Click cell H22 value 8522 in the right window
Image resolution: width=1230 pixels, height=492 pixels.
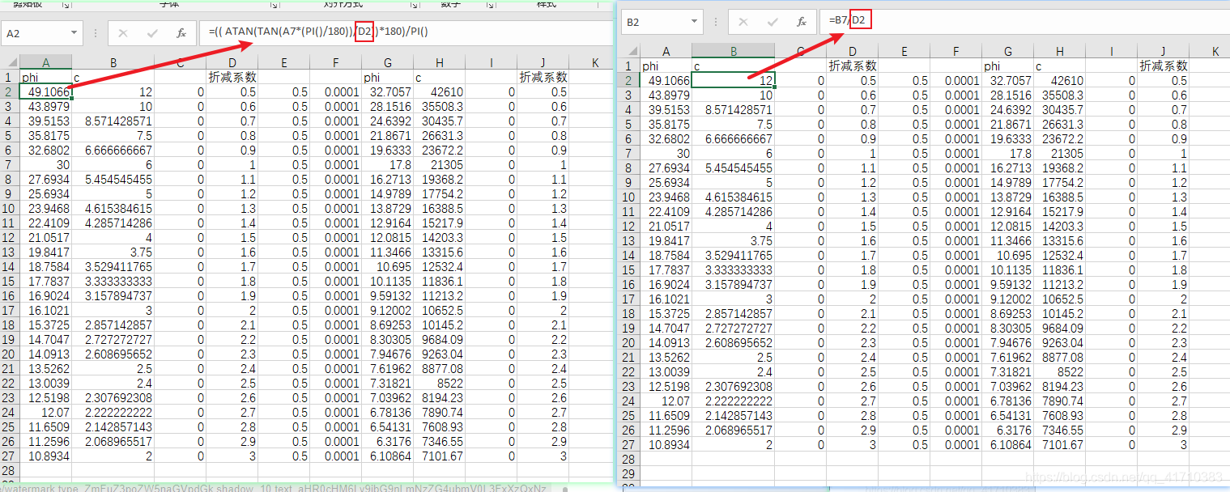(x=1060, y=371)
